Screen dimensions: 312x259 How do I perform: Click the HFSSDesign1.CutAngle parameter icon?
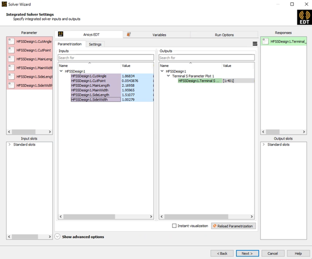[x=11, y=41]
